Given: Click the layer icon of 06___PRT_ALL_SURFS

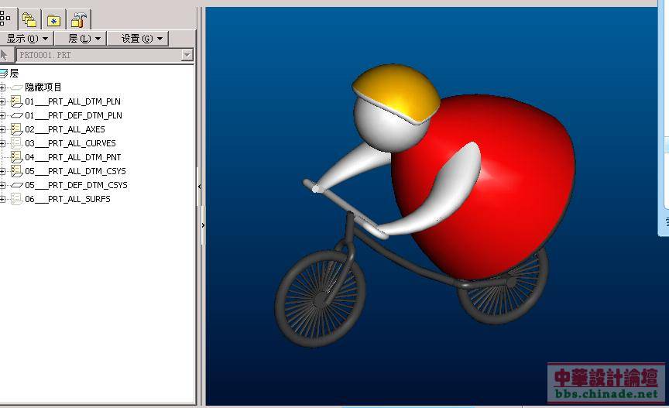Looking at the screenshot, I should 16,199.
